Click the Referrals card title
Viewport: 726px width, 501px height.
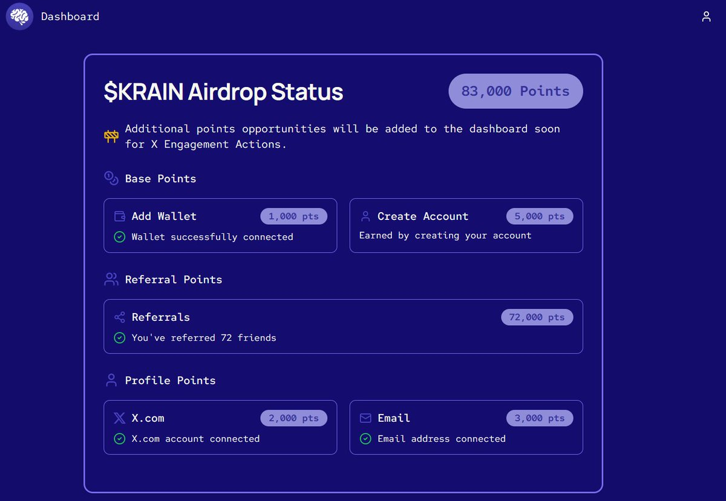click(x=161, y=317)
